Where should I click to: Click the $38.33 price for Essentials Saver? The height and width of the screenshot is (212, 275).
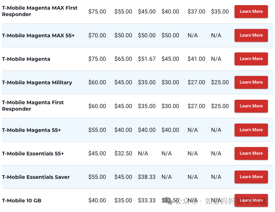[x=147, y=177]
